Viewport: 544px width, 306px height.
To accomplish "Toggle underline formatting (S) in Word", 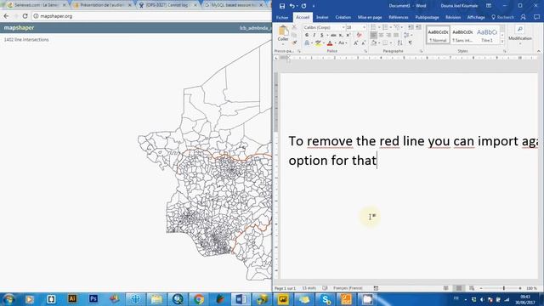I will pyautogui.click(x=321, y=35).
